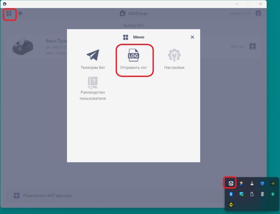The height and width of the screenshot is (214, 280).
Task: Click Подключить ККТ вручную button
Action: click(47, 195)
